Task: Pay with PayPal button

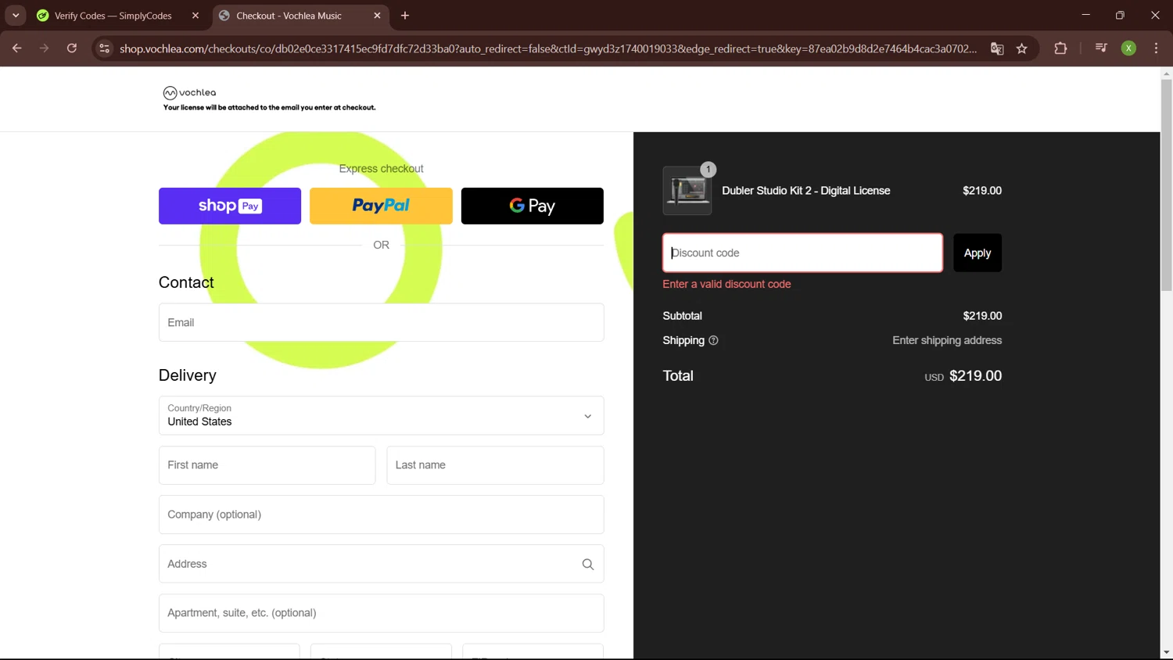Action: [381, 206]
